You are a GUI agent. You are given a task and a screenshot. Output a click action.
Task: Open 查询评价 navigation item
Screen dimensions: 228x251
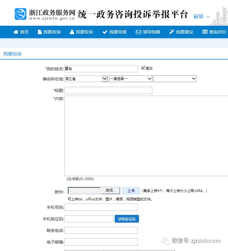click(218, 32)
